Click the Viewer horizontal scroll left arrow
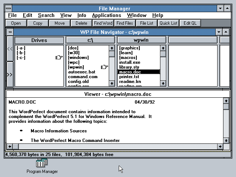 pos(10,146)
